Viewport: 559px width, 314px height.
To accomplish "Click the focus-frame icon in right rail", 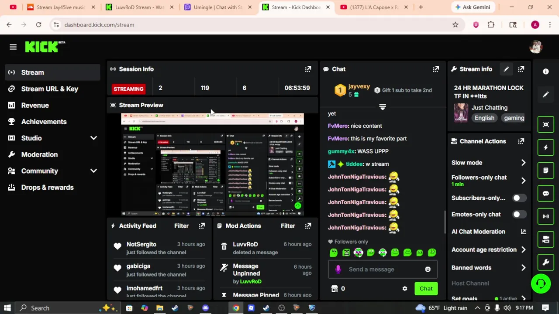I will coord(546,125).
